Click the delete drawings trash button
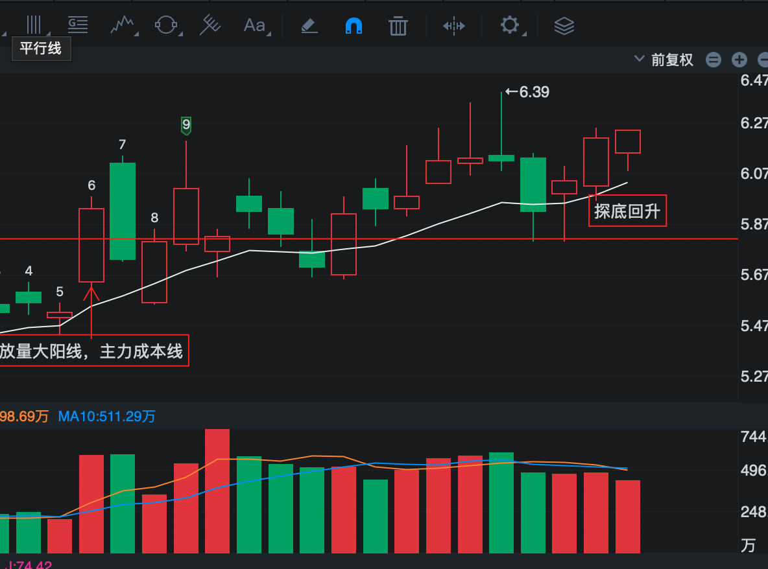768x569 pixels. click(x=398, y=26)
